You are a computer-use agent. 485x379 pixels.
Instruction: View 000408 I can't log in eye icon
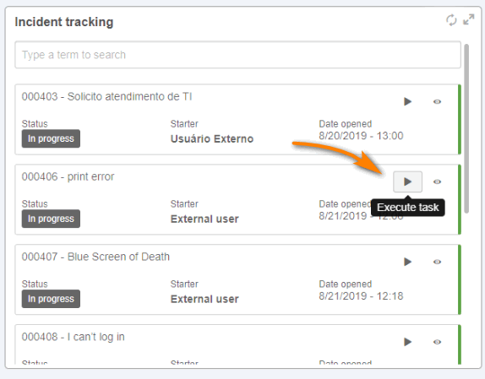point(437,342)
